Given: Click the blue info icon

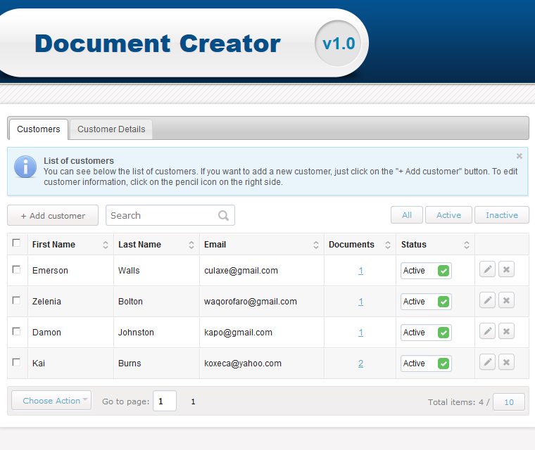Looking at the screenshot, I should point(25,167).
